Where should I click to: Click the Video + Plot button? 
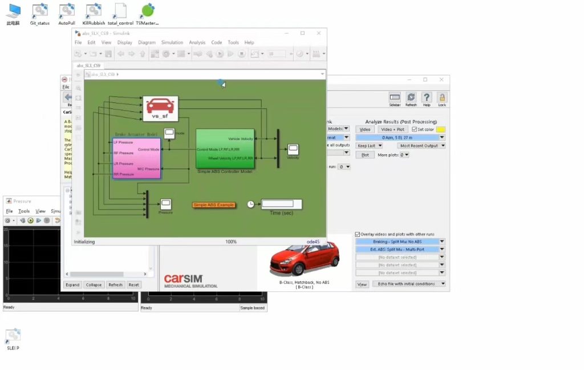tap(393, 129)
